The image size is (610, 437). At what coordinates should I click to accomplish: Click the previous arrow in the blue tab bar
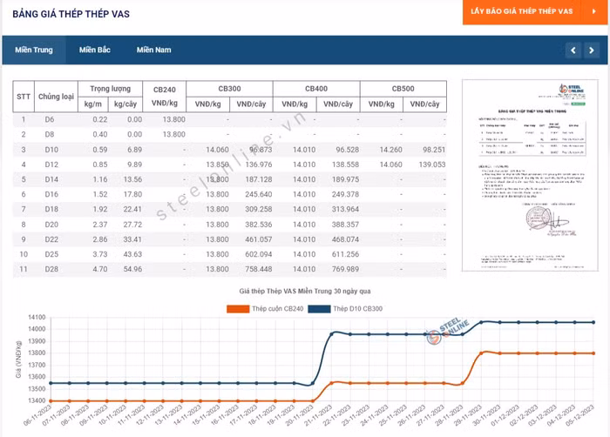573,50
